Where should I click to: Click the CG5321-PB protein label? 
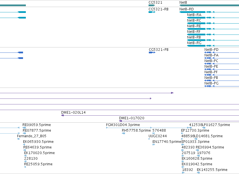[159, 50]
